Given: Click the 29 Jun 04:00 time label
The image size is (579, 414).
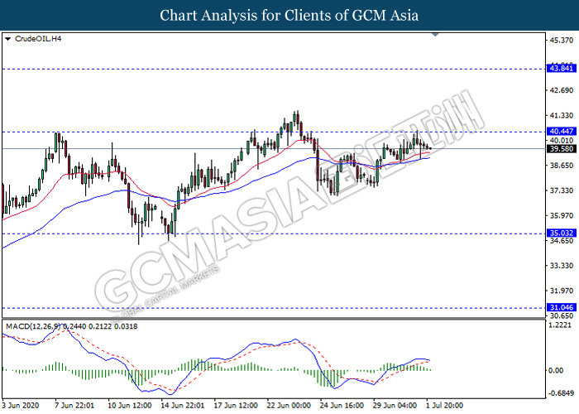Looking at the screenshot, I should [395, 406].
